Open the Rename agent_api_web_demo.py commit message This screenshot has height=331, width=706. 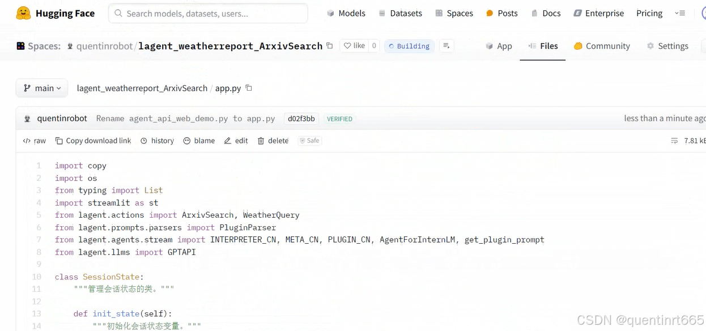185,118
